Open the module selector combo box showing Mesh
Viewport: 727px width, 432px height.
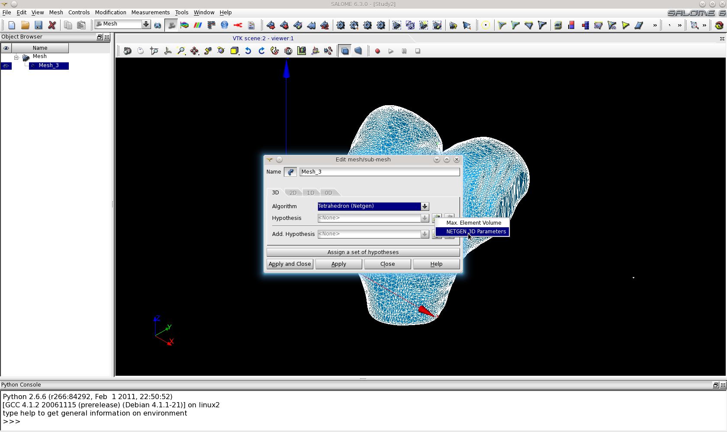122,24
